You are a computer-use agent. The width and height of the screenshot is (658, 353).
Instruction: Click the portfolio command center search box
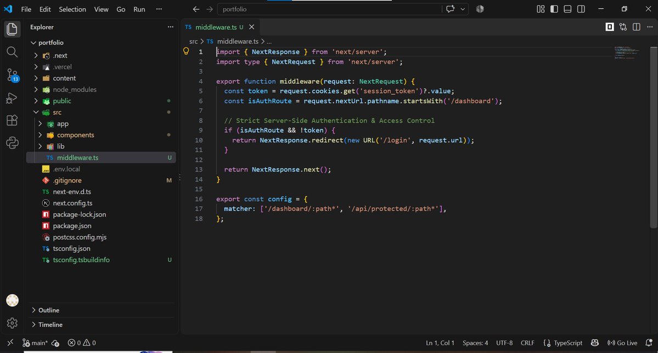(x=329, y=9)
